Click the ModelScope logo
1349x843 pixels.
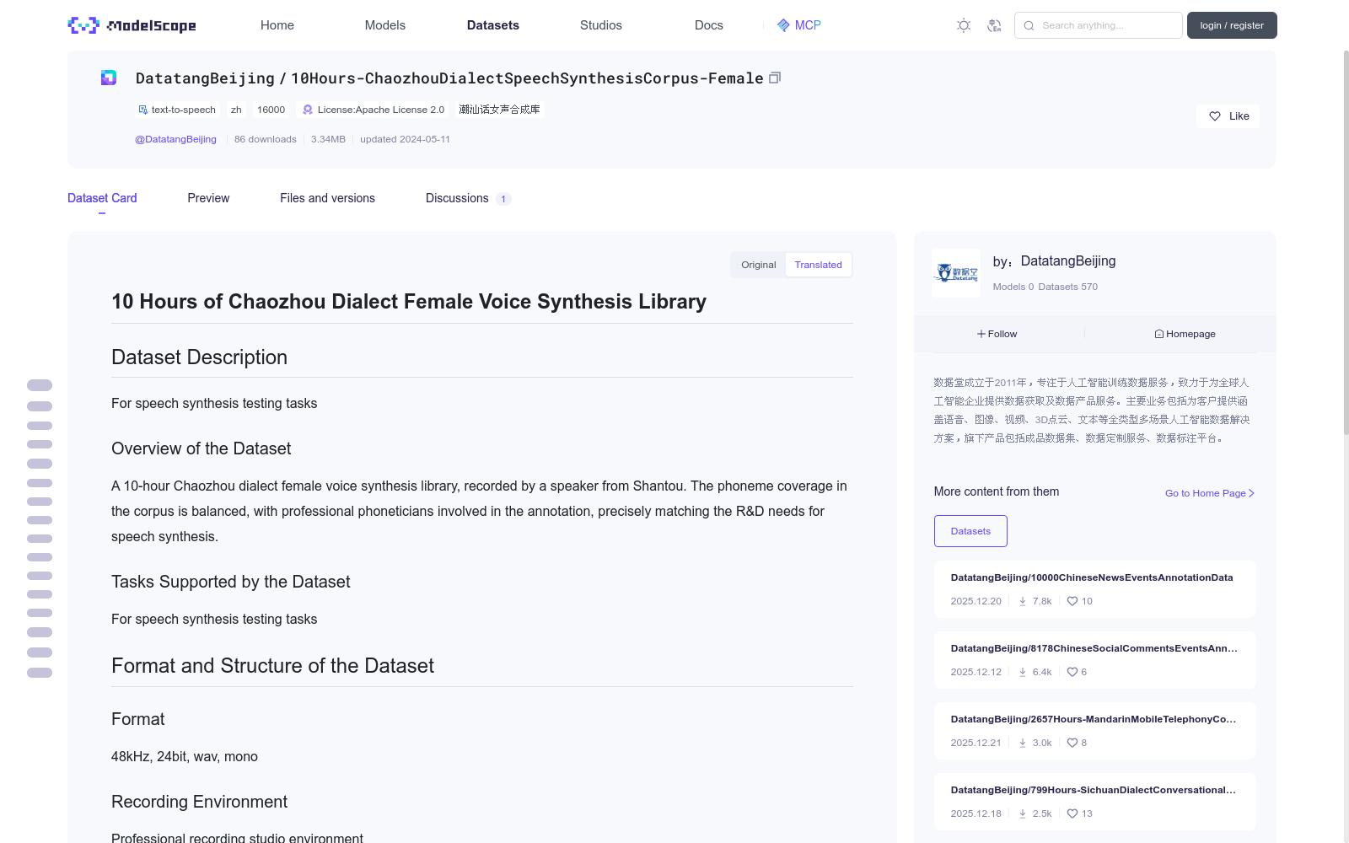pyautogui.click(x=132, y=25)
